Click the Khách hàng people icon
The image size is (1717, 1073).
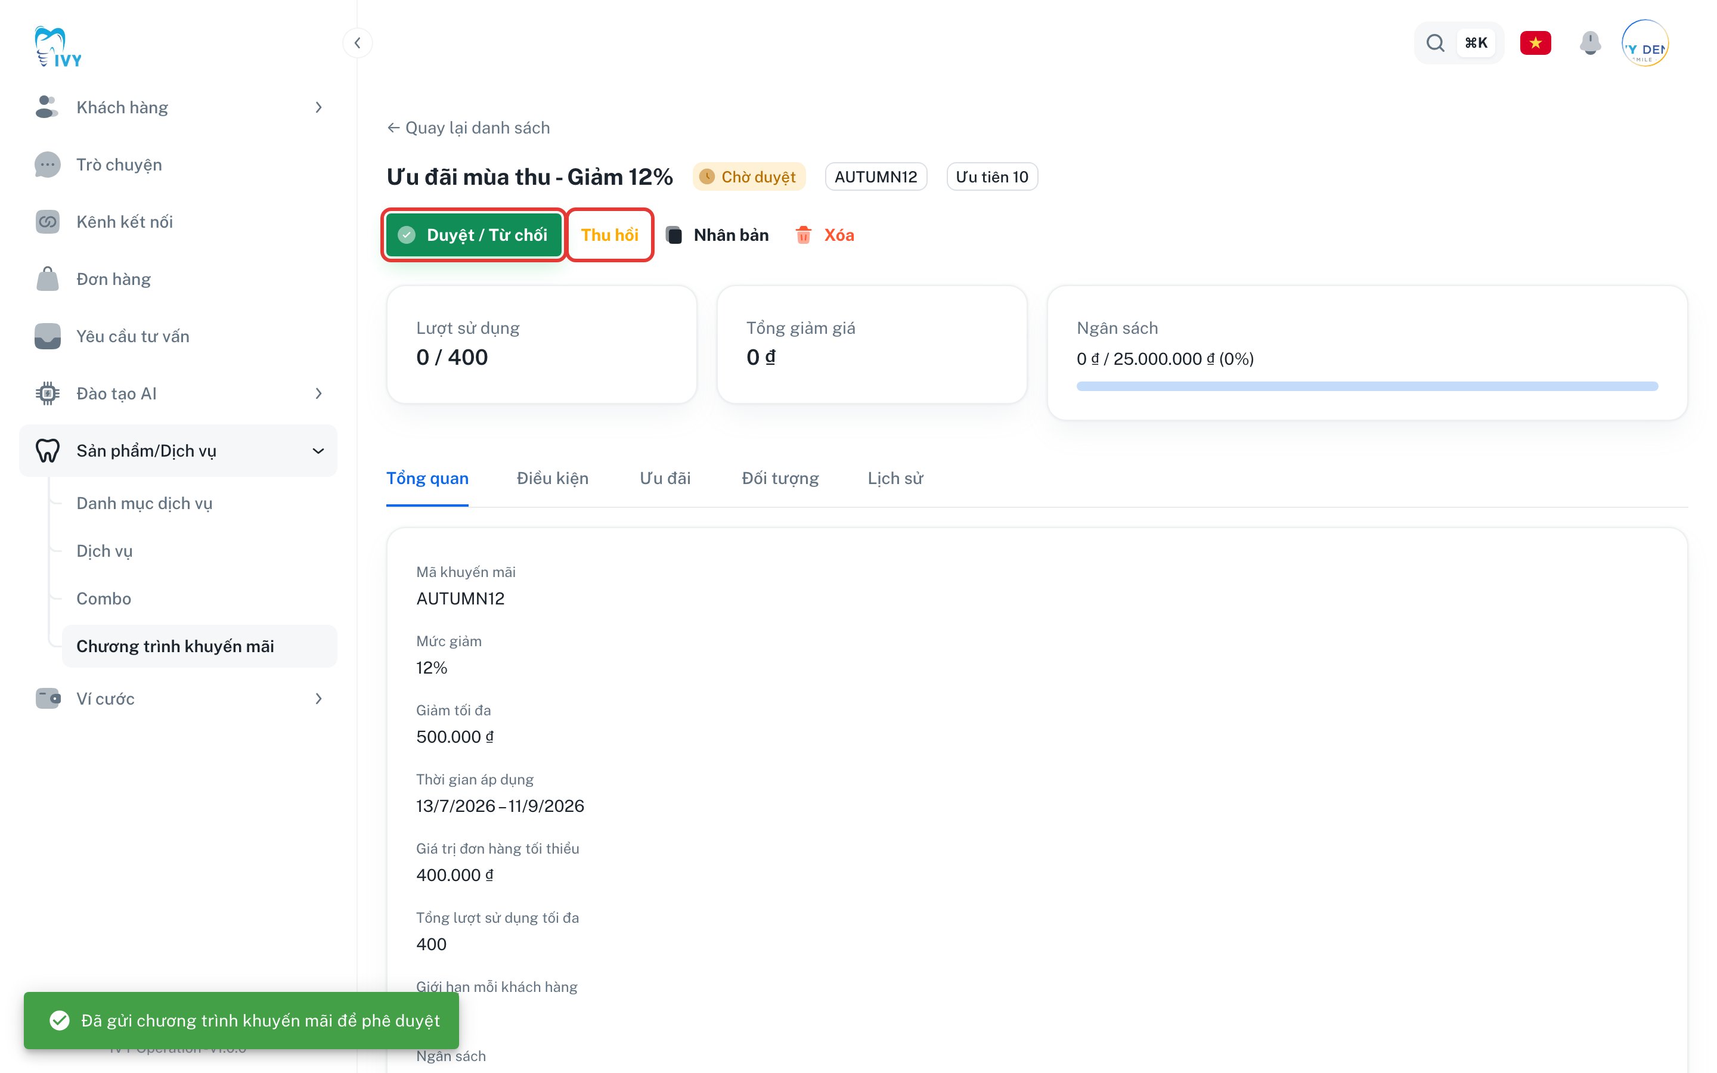pyautogui.click(x=47, y=107)
